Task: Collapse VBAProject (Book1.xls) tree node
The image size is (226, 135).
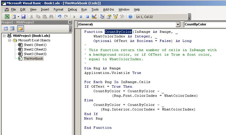Action: (4, 36)
